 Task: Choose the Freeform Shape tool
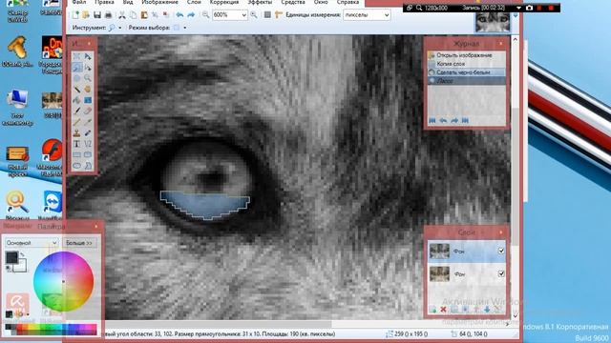tap(88, 165)
